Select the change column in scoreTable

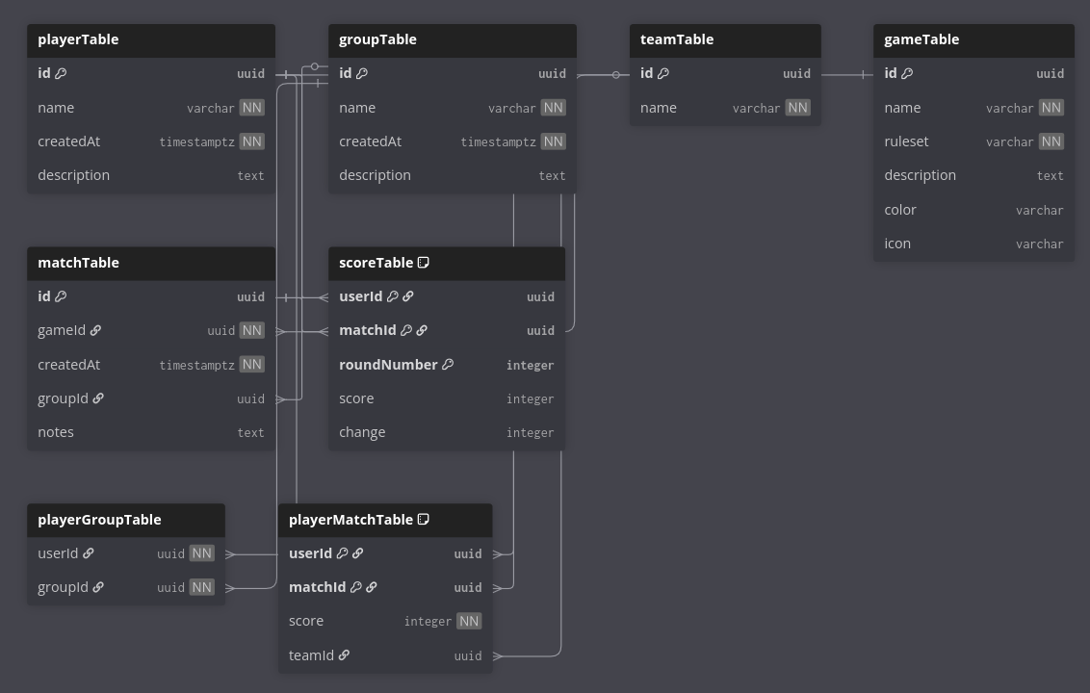447,432
